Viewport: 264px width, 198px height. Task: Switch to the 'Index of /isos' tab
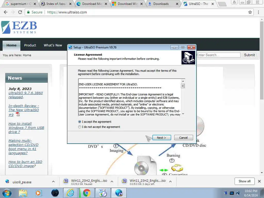click(56, 4)
